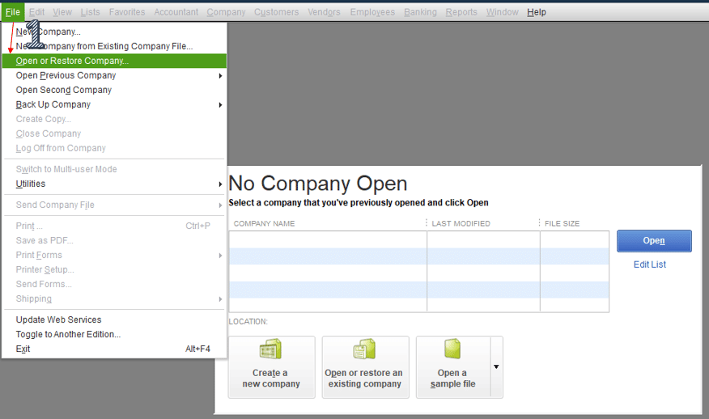Open the Employees menu
The width and height of the screenshot is (709, 419).
(x=372, y=12)
